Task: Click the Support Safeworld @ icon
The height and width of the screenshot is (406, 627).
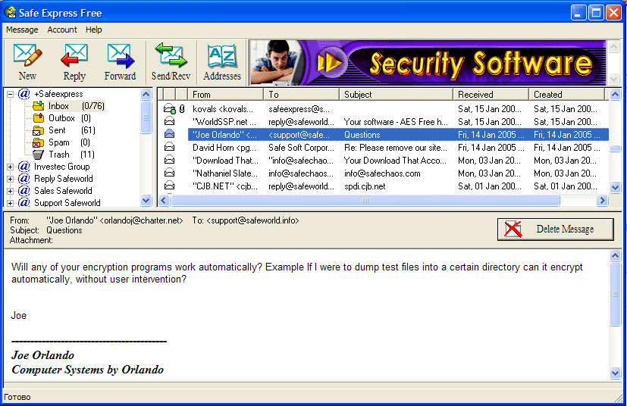Action: tap(24, 202)
